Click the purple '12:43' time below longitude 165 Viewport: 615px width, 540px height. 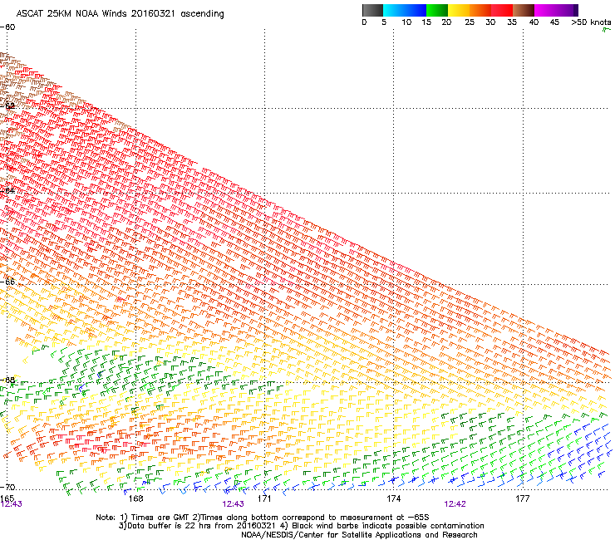click(x=11, y=504)
